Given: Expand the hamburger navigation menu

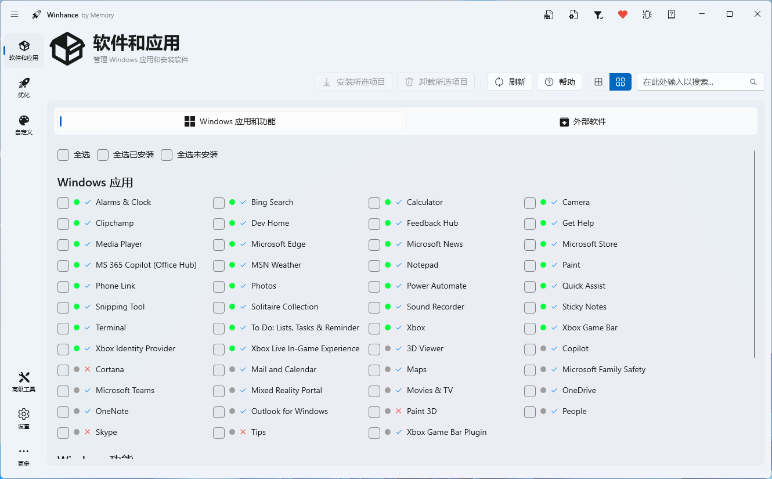Looking at the screenshot, I should click(x=15, y=15).
